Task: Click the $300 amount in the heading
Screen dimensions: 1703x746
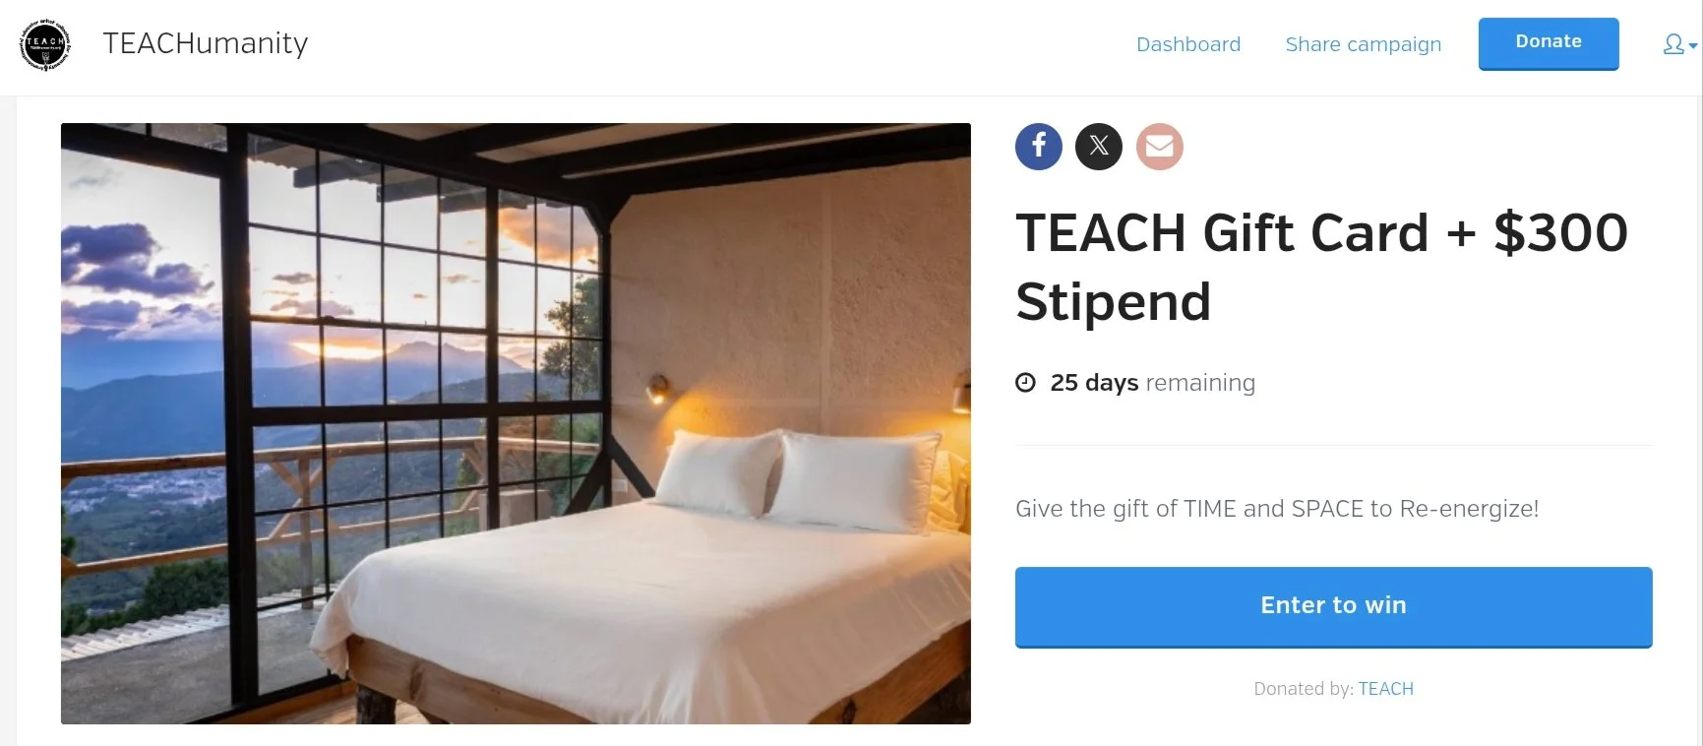Action: [x=1560, y=233]
